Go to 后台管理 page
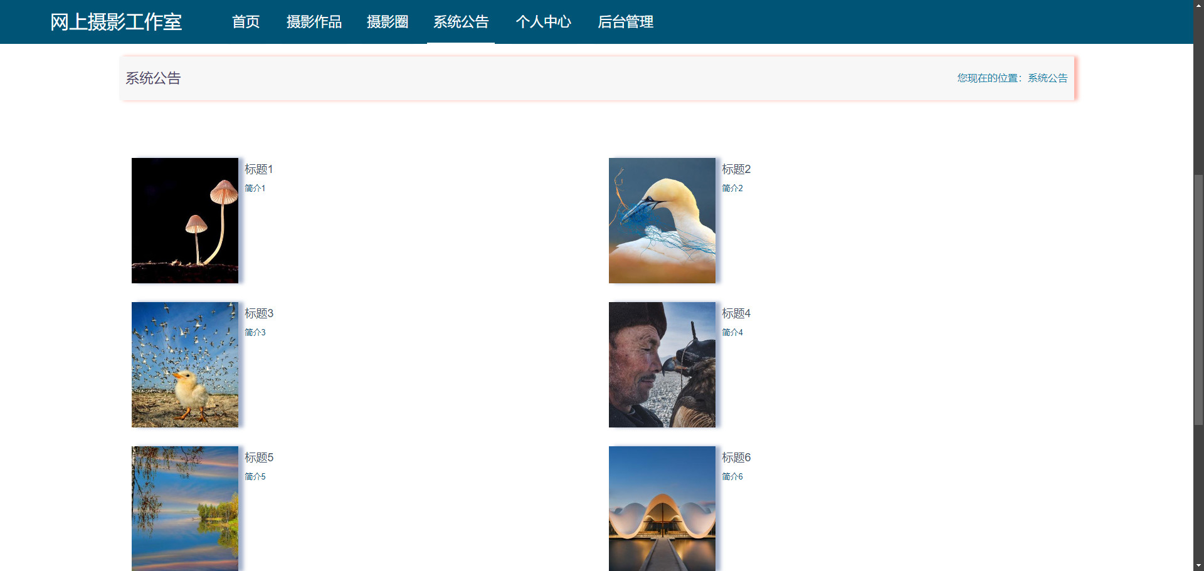The width and height of the screenshot is (1204, 571). tap(625, 22)
